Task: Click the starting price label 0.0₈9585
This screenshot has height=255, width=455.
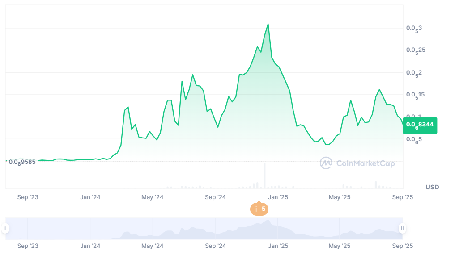Action: (x=22, y=162)
